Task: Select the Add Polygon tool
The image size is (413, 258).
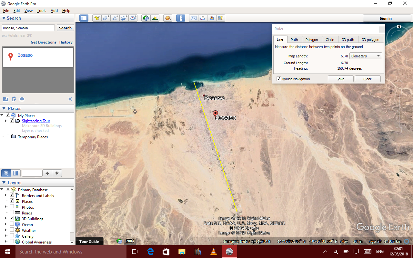Action: point(106,18)
